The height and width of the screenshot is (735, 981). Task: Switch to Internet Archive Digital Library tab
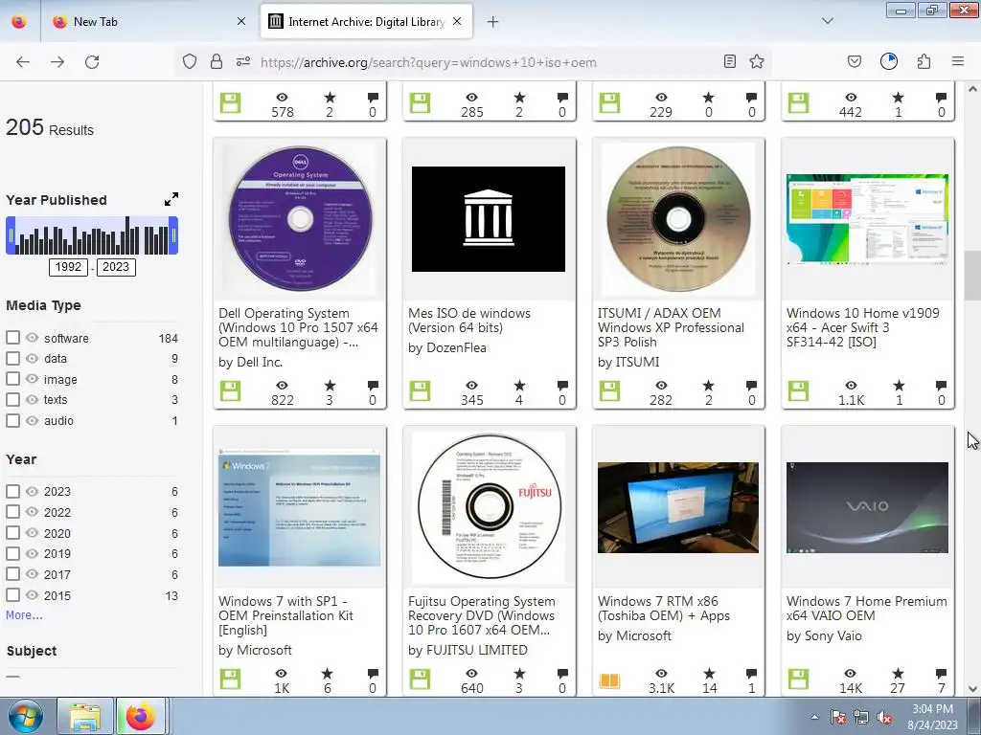366,22
